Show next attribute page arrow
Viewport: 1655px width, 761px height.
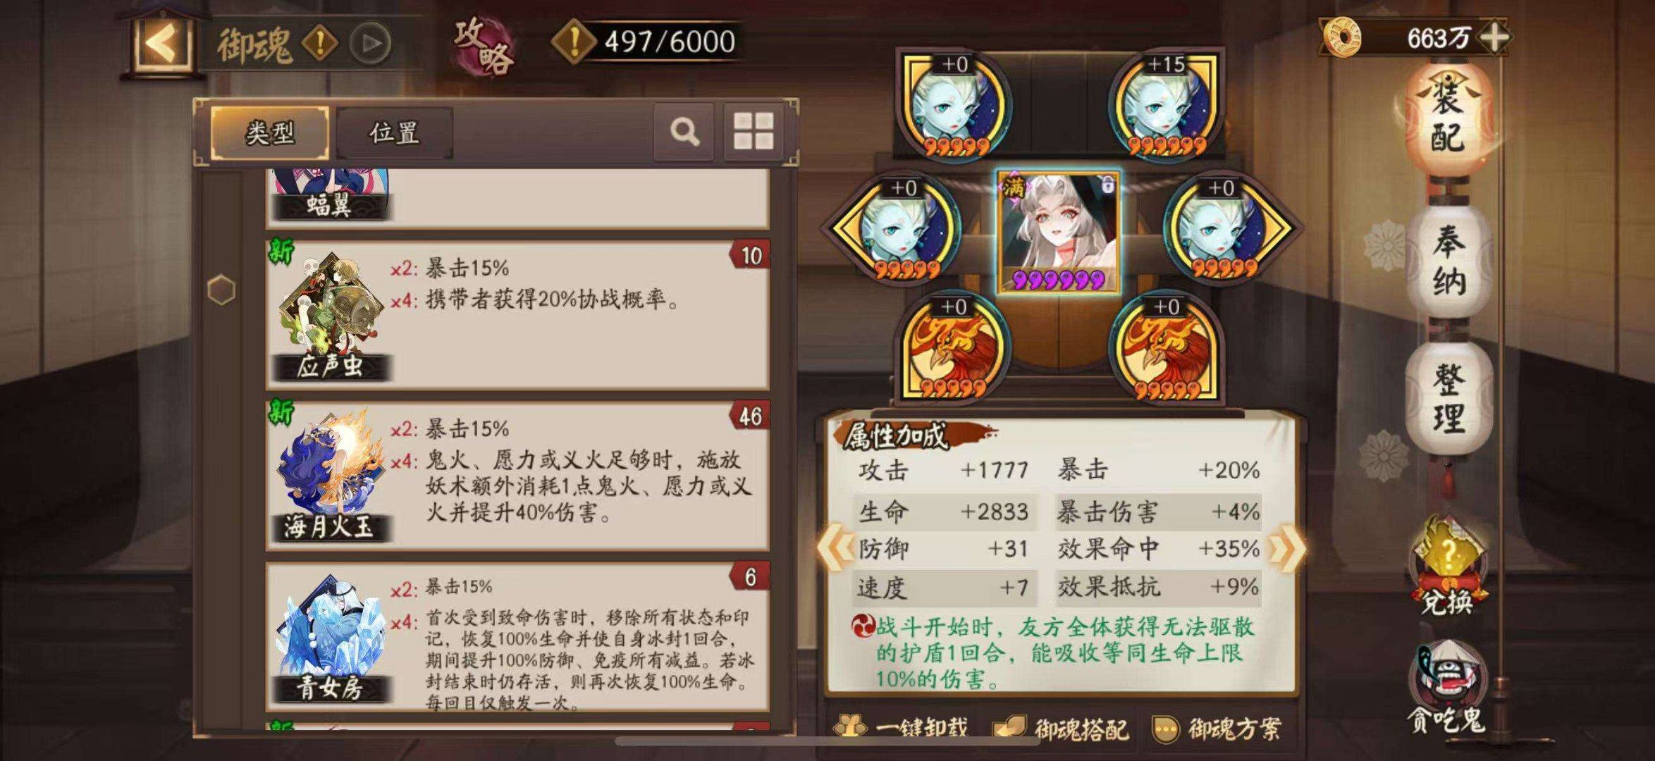click(x=1287, y=549)
